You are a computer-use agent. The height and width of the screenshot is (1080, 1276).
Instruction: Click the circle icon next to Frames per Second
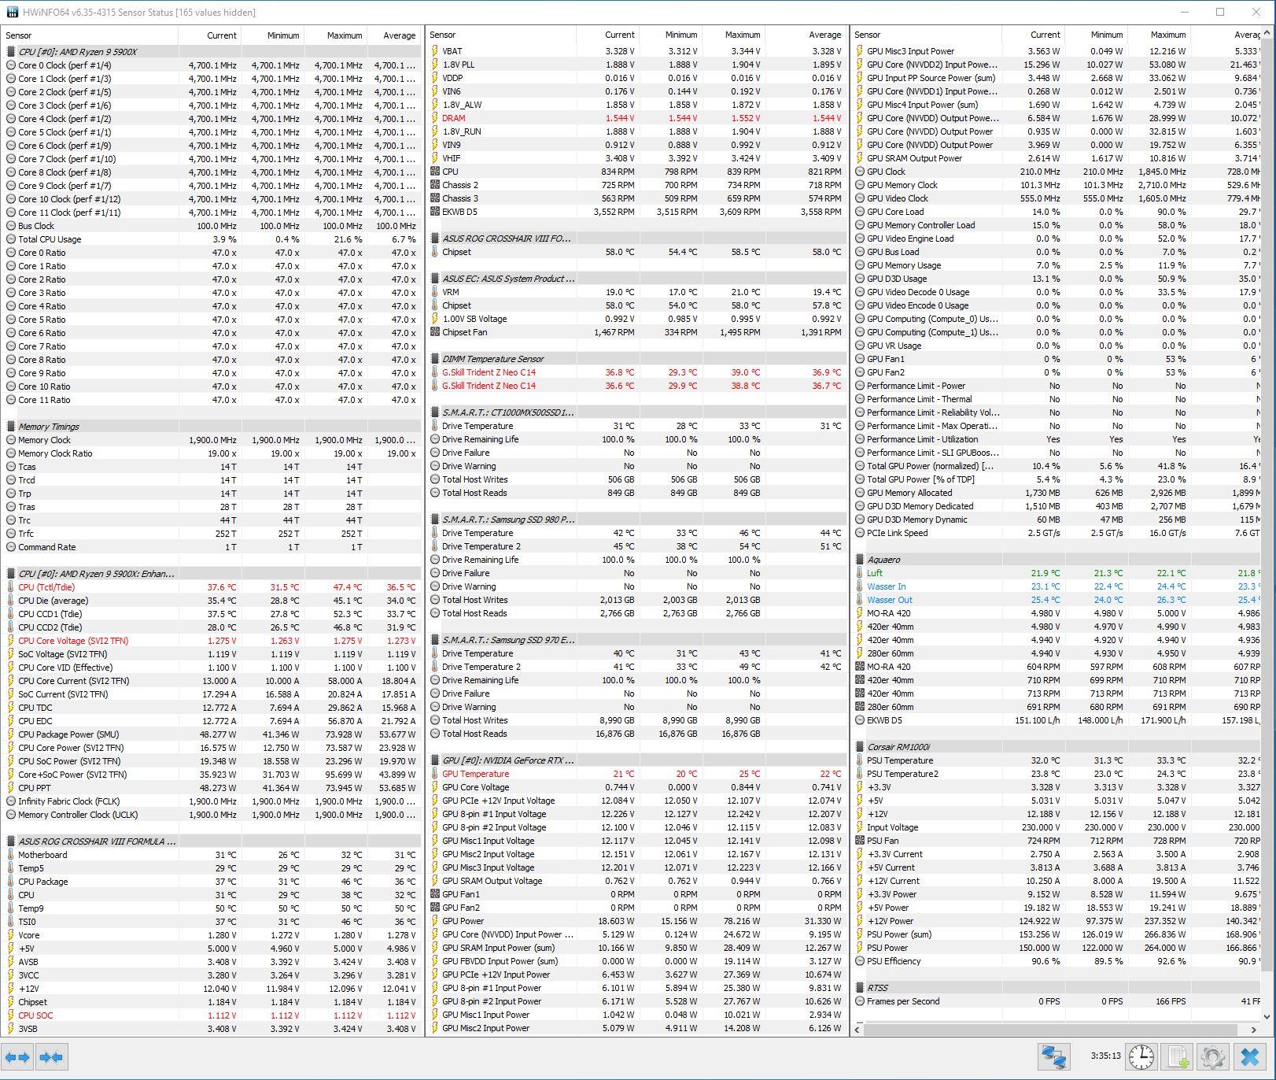(860, 1001)
